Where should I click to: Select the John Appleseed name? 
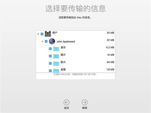click(x=66, y=41)
